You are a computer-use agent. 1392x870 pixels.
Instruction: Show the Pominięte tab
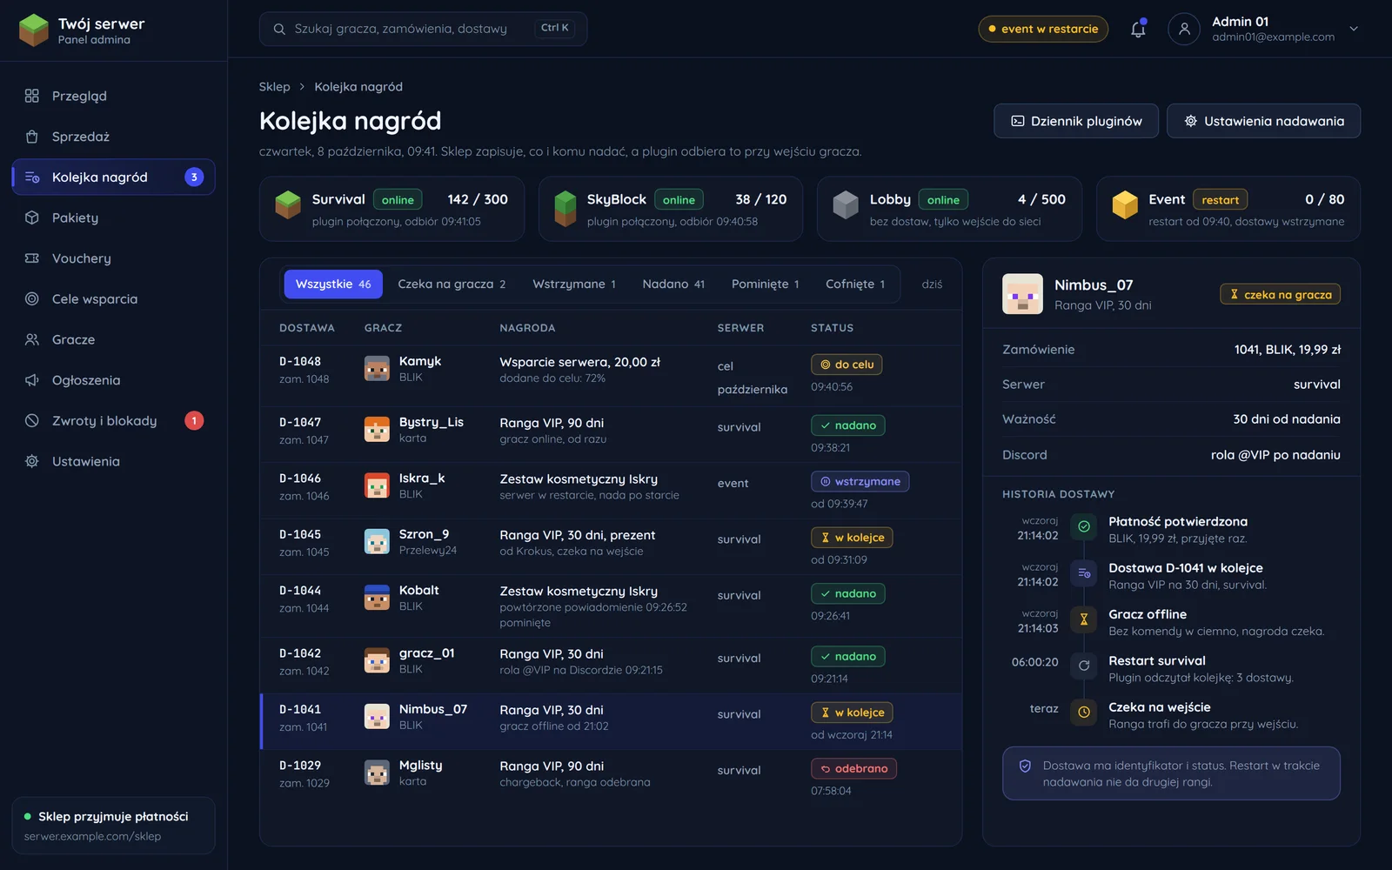pyautogui.click(x=765, y=284)
